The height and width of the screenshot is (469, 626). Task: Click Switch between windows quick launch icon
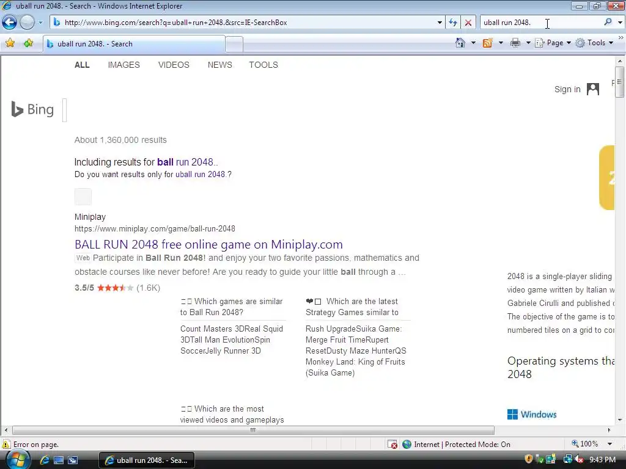[73, 460]
